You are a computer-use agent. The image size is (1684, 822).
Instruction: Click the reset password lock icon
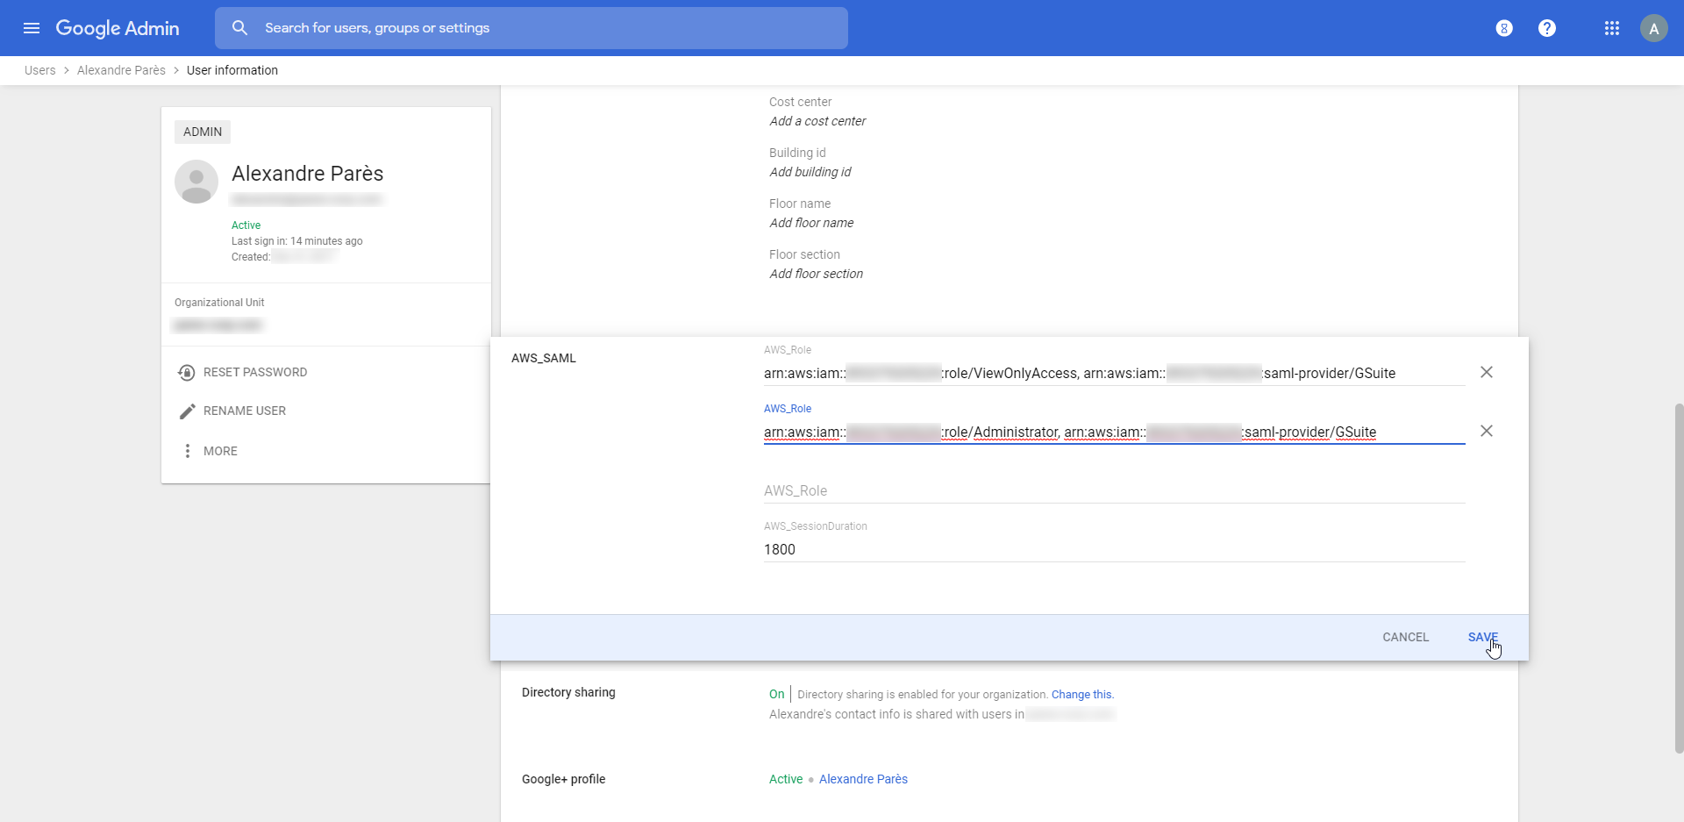pyautogui.click(x=186, y=373)
